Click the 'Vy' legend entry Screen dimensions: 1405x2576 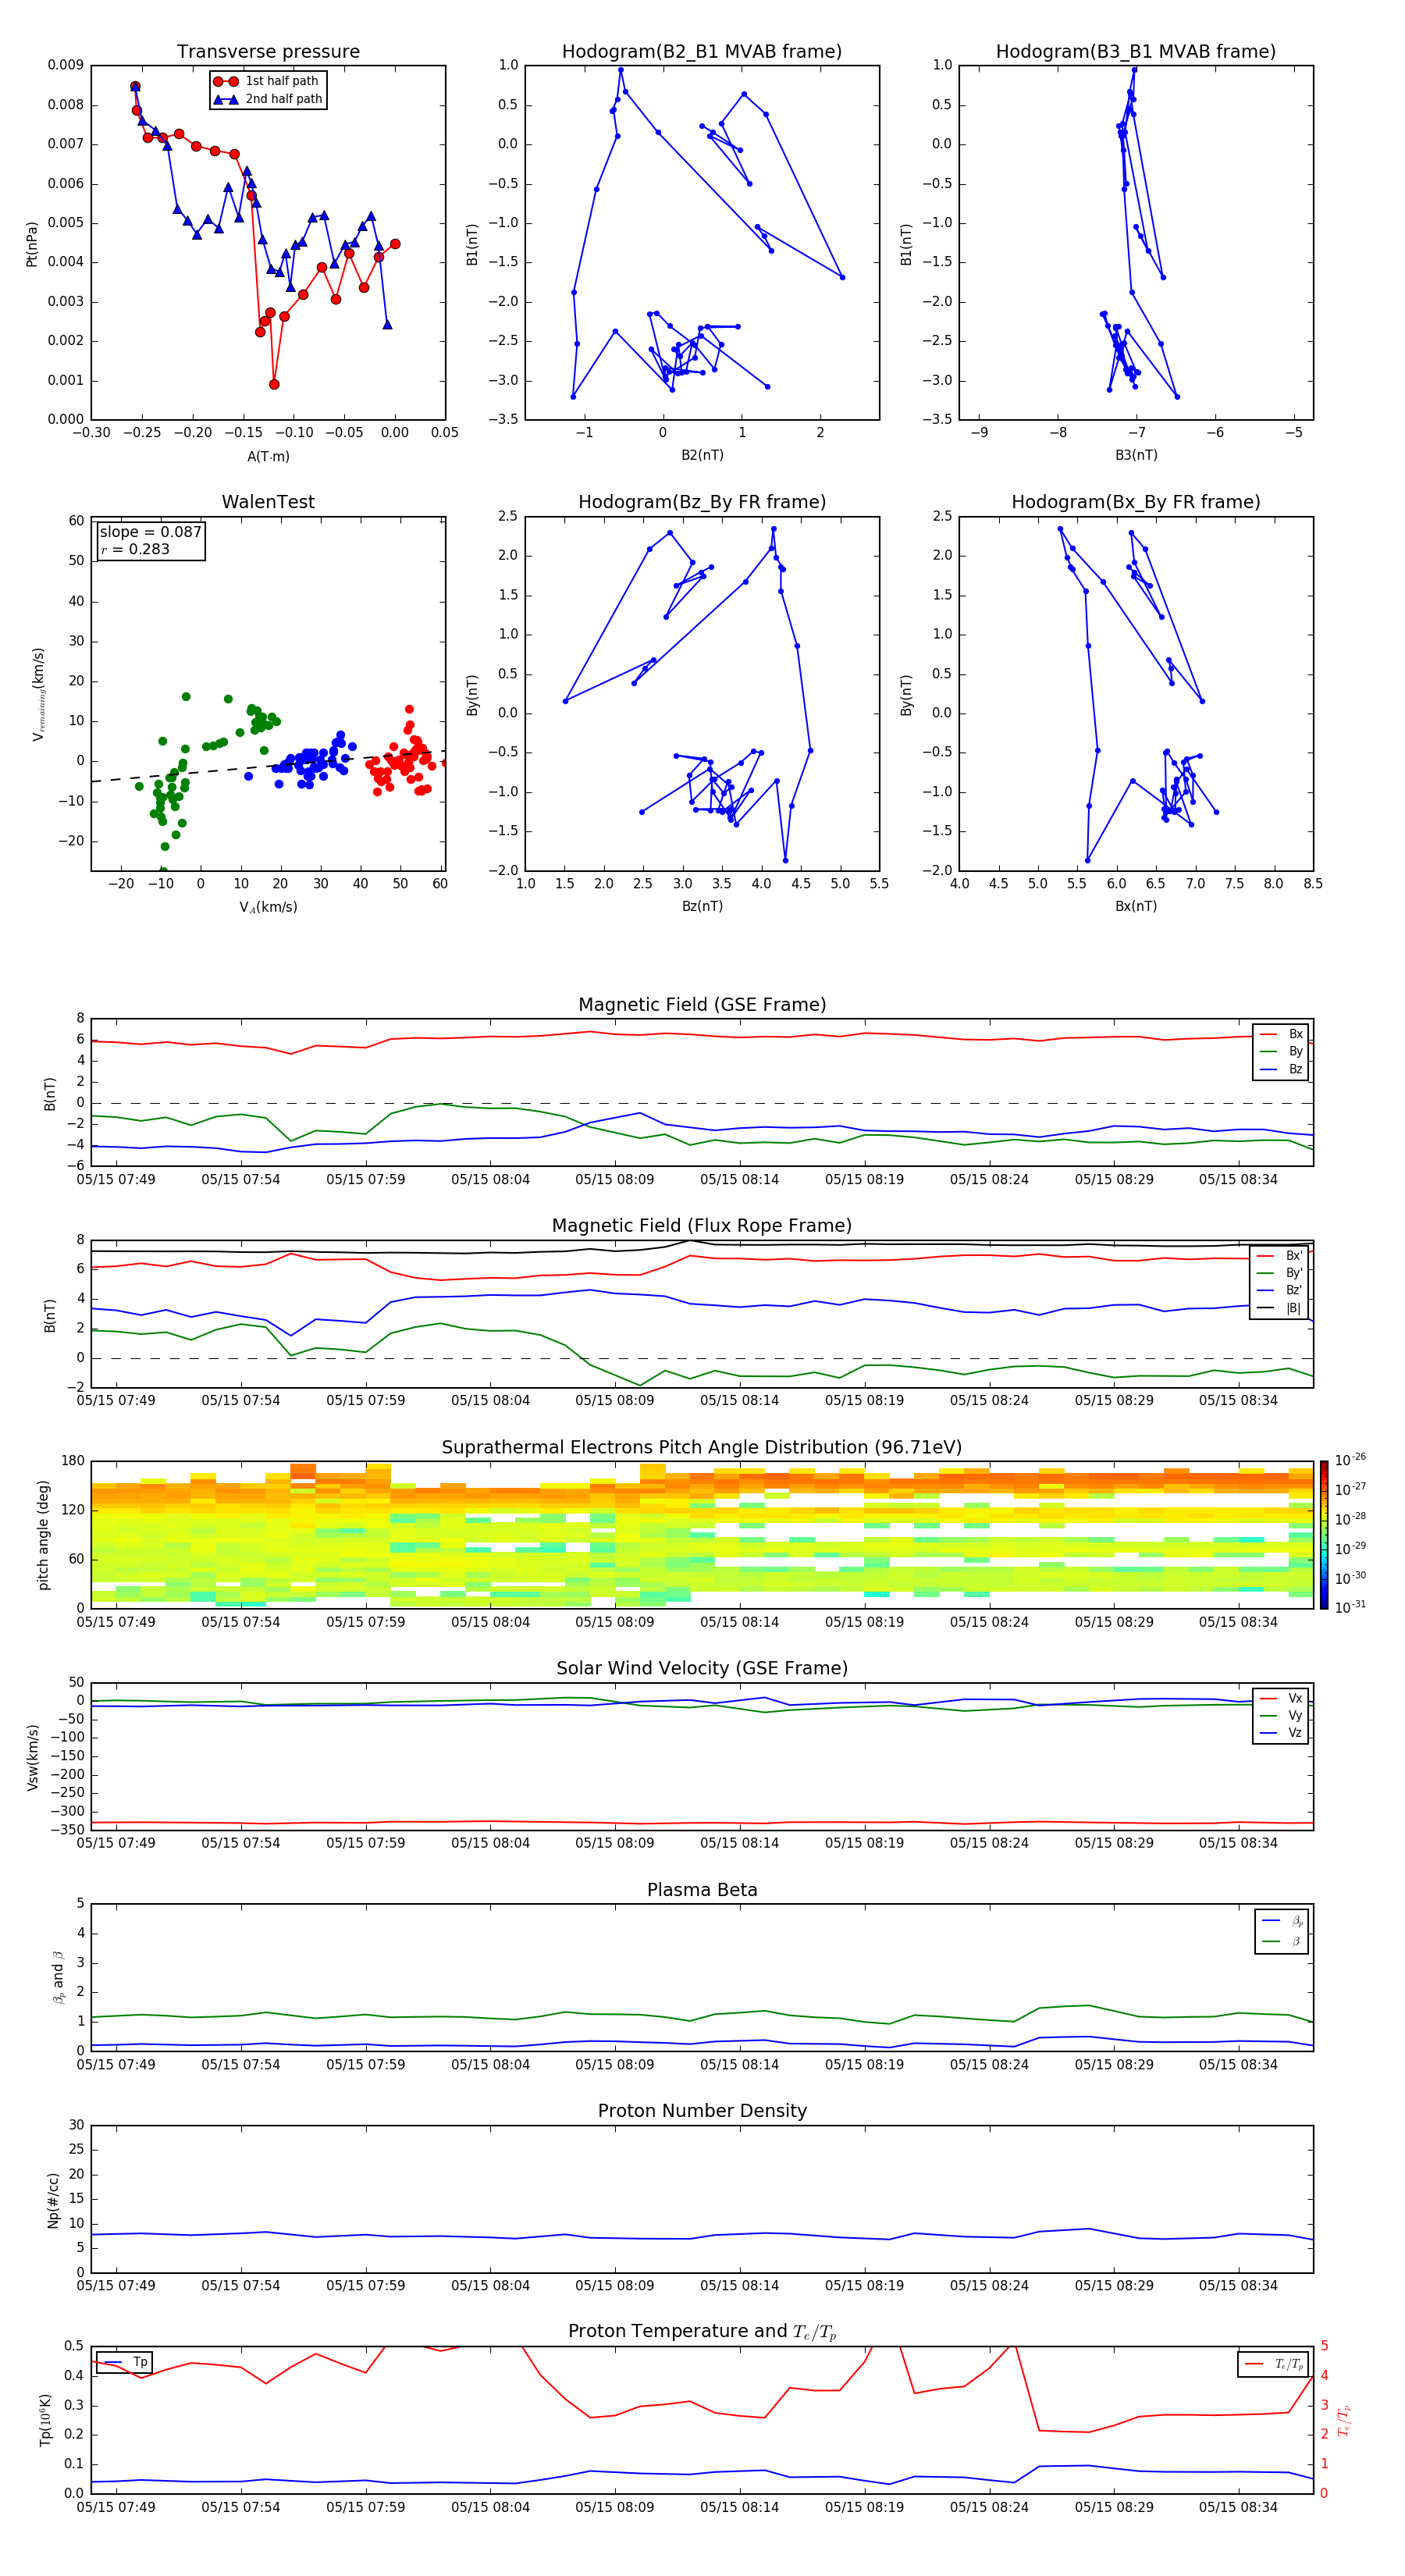pos(1282,1716)
